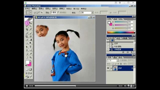Reset to default black and white colors

tap(26, 65)
